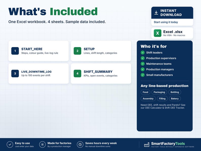Viewport: 201px width, 151px height.
Task: Click the Start using it today text
Action: point(166,22)
